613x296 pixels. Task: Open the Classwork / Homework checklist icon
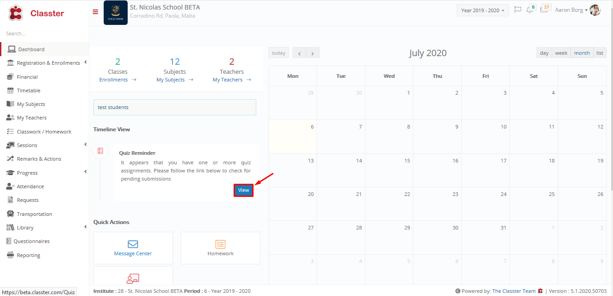pyautogui.click(x=10, y=132)
